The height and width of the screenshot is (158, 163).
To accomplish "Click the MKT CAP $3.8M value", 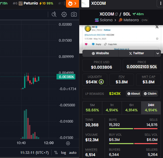I will click(x=148, y=82).
